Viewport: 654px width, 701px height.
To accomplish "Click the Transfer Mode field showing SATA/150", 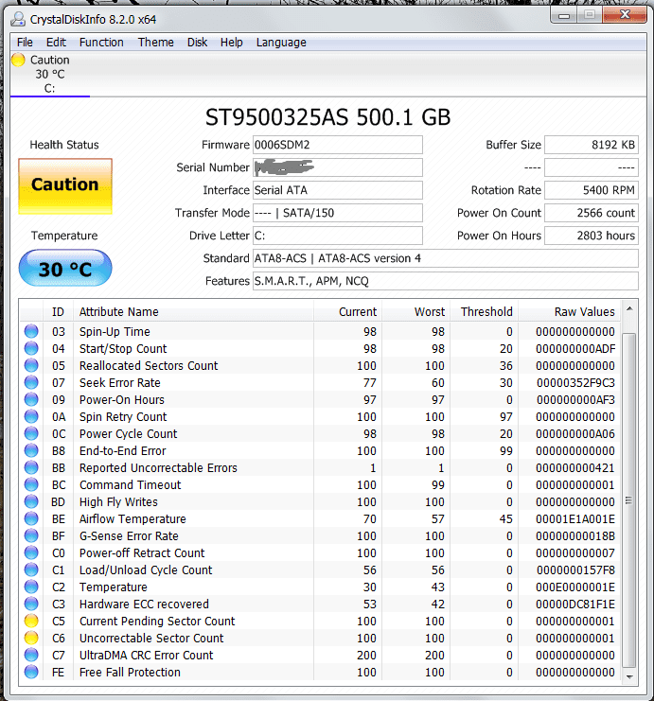I will (338, 213).
